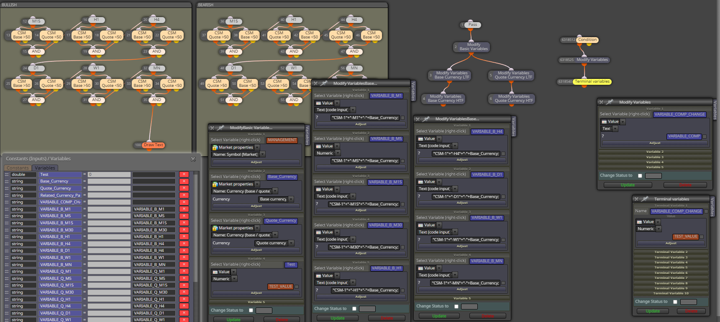Click Update in VARIABLE_B_H4 dialog
This screenshot has height=322, width=720.
pos(439,316)
